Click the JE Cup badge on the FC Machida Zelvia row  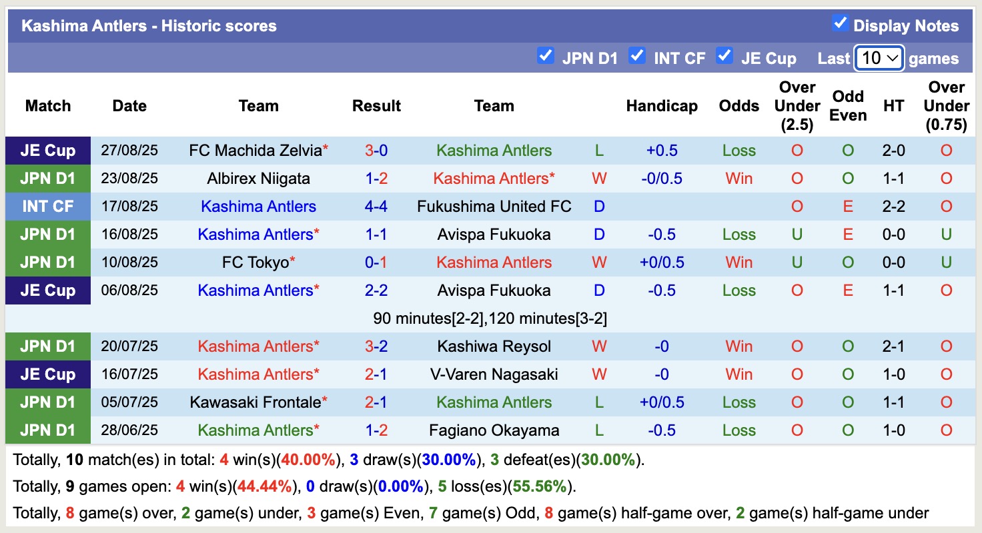(47, 151)
